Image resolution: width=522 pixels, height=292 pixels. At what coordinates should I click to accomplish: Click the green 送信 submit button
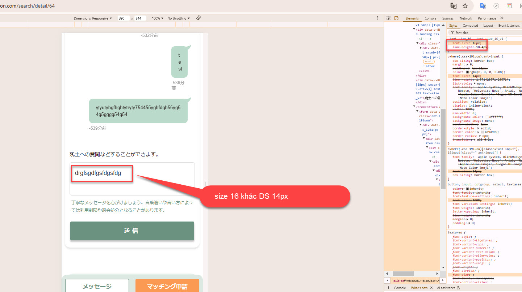click(132, 231)
